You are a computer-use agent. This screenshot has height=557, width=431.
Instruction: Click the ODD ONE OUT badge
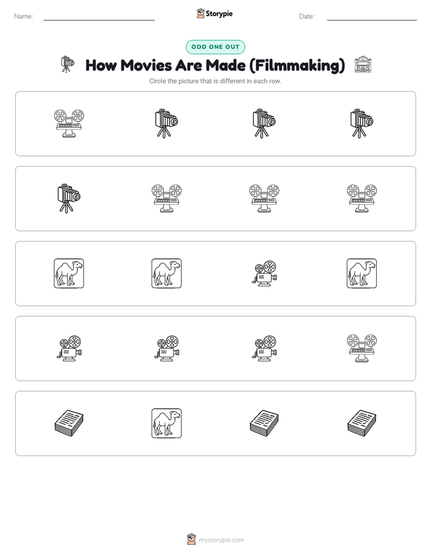pos(215,47)
